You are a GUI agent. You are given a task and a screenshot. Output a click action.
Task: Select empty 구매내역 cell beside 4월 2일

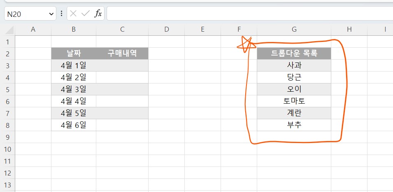point(122,77)
